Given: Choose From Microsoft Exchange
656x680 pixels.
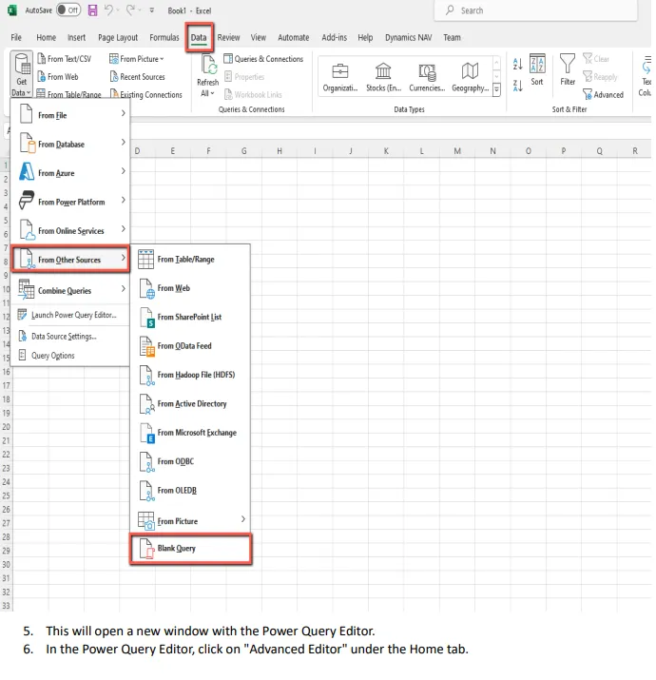Looking at the screenshot, I should click(190, 433).
